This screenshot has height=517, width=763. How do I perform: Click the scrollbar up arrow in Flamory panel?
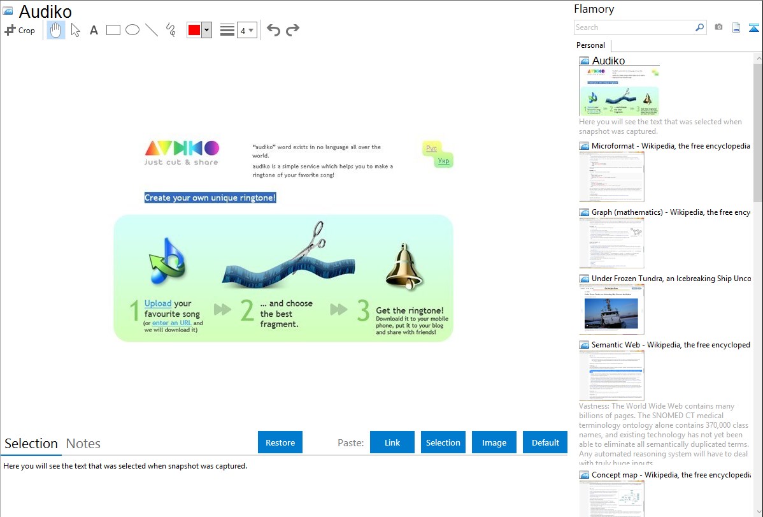click(x=758, y=58)
